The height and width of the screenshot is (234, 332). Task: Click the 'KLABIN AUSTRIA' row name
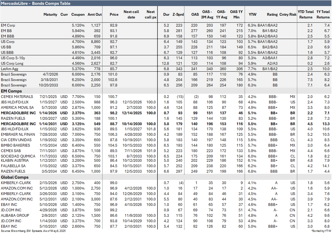pyautogui.click(x=15, y=161)
